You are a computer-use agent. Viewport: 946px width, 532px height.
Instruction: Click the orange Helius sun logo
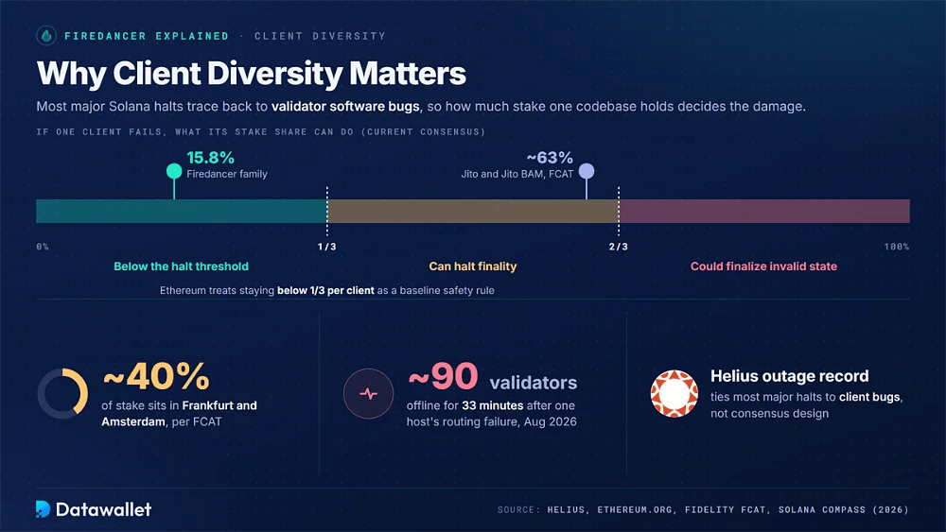pyautogui.click(x=674, y=393)
